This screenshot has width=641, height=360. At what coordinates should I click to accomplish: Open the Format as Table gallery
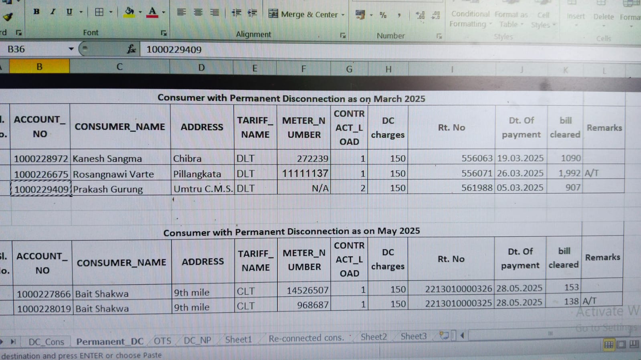point(511,19)
